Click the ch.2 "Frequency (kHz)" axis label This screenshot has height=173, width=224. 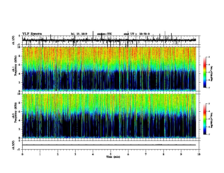(16, 113)
